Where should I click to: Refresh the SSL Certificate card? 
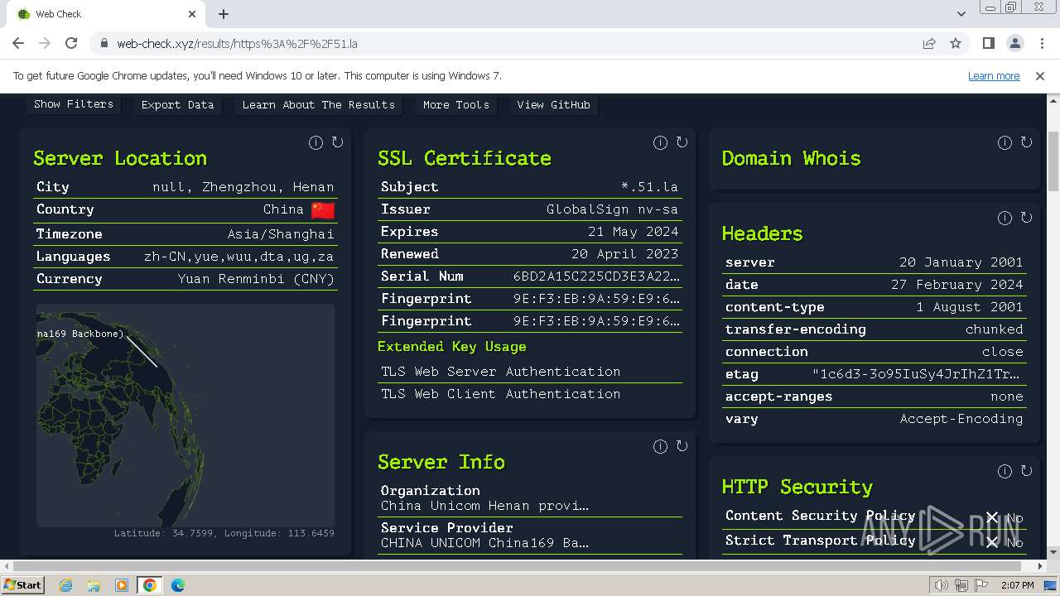pyautogui.click(x=682, y=142)
